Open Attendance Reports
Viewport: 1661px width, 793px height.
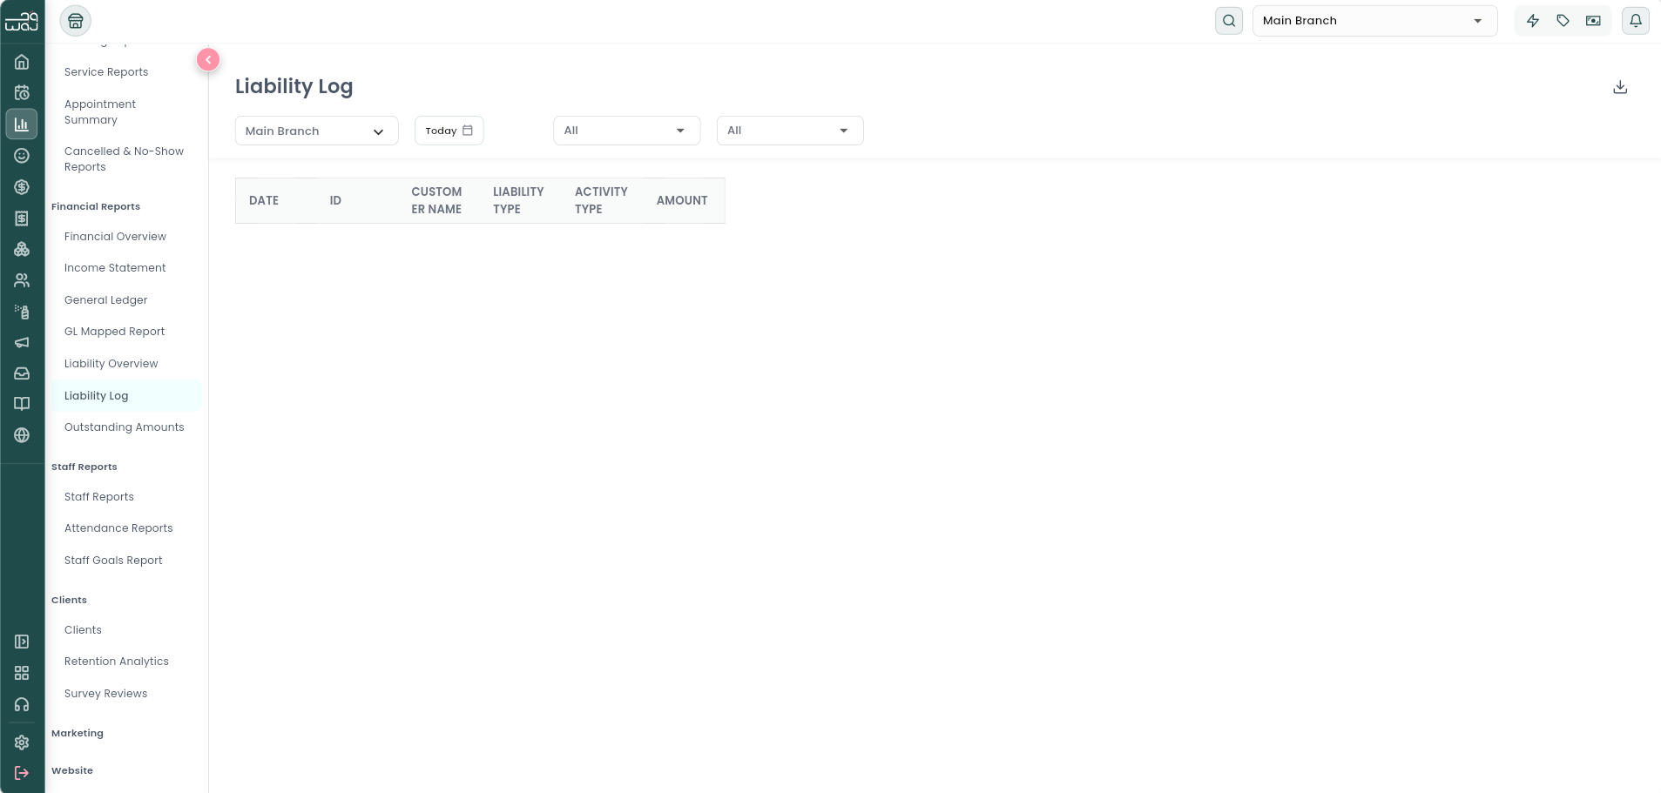[x=118, y=528]
